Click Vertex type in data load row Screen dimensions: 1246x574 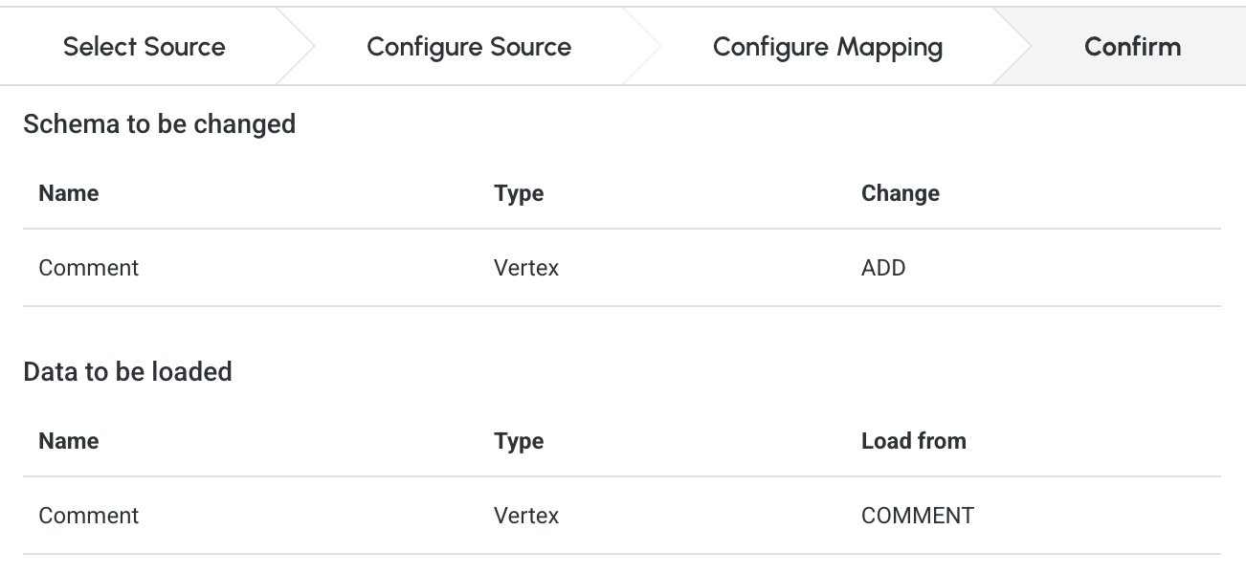point(526,516)
